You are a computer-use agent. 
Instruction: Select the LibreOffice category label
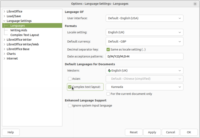point(14,11)
